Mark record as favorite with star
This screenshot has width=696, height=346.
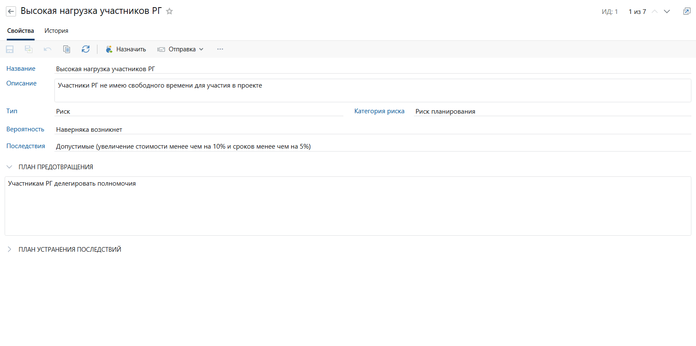pos(169,11)
